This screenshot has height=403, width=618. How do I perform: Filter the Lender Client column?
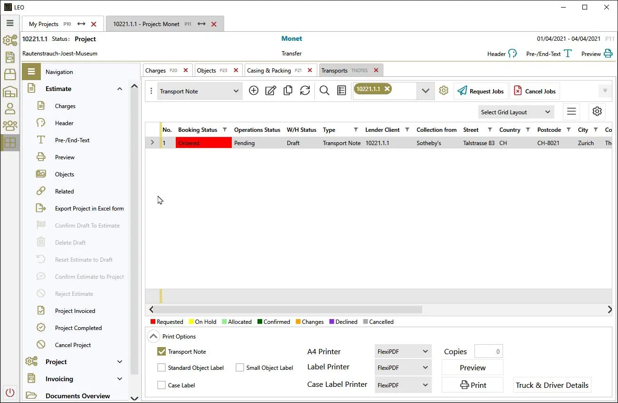tap(407, 130)
